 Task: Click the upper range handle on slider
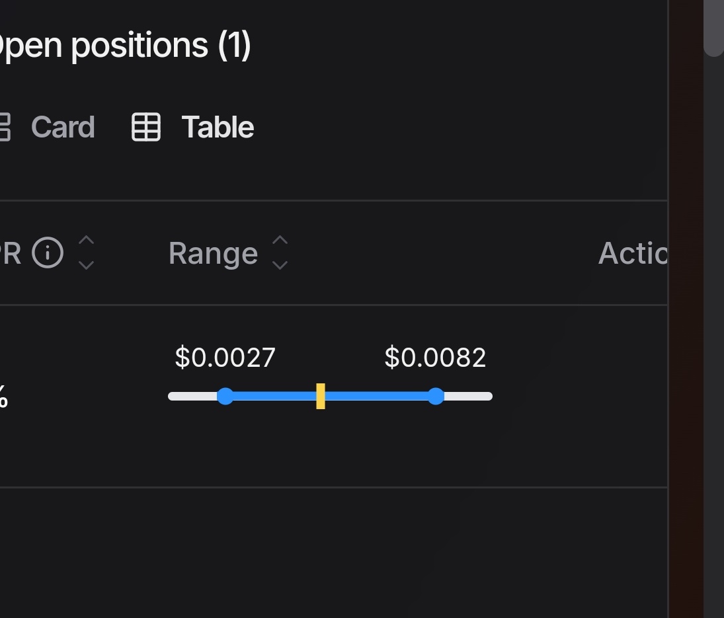pos(436,396)
